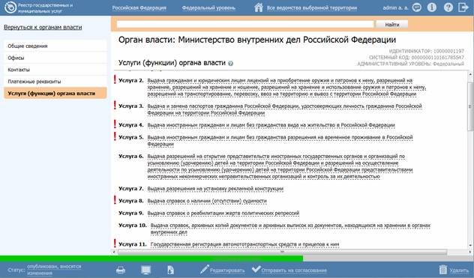Click the help icon beside Услуги (функции) heading

coord(231,64)
